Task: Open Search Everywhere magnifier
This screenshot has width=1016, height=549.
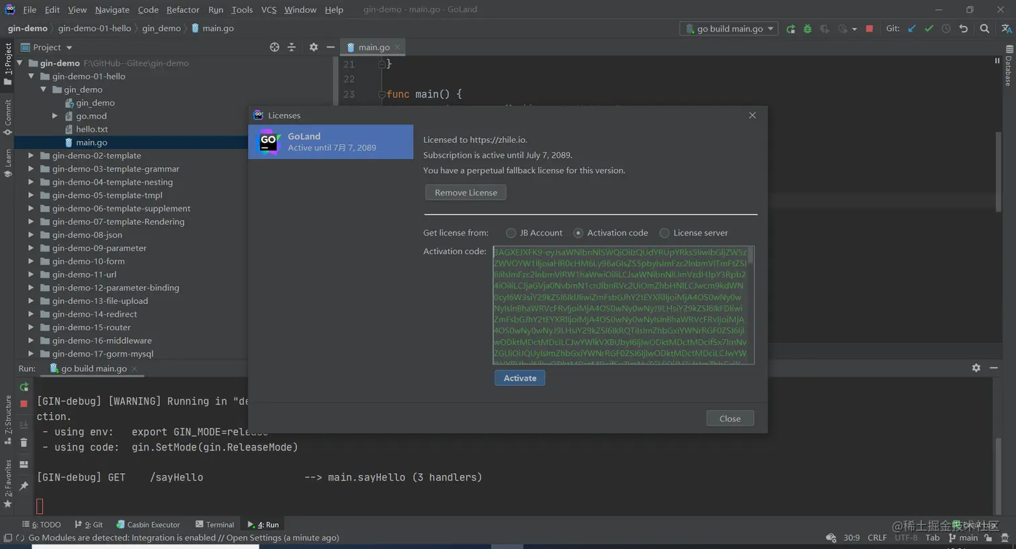Action: coord(984,29)
